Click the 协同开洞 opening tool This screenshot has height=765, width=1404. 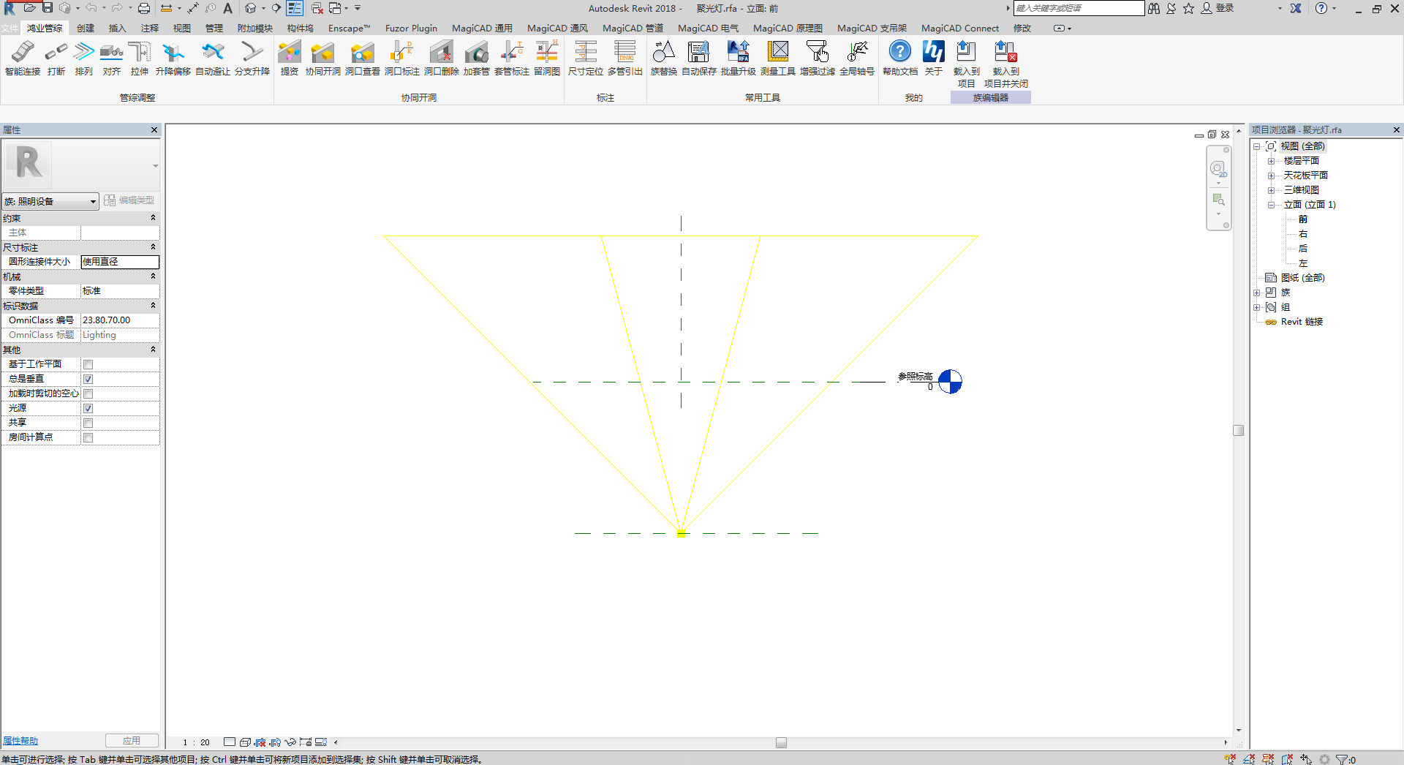click(323, 59)
